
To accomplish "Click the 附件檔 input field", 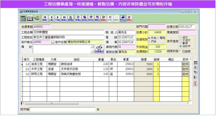I will (62, 109).
